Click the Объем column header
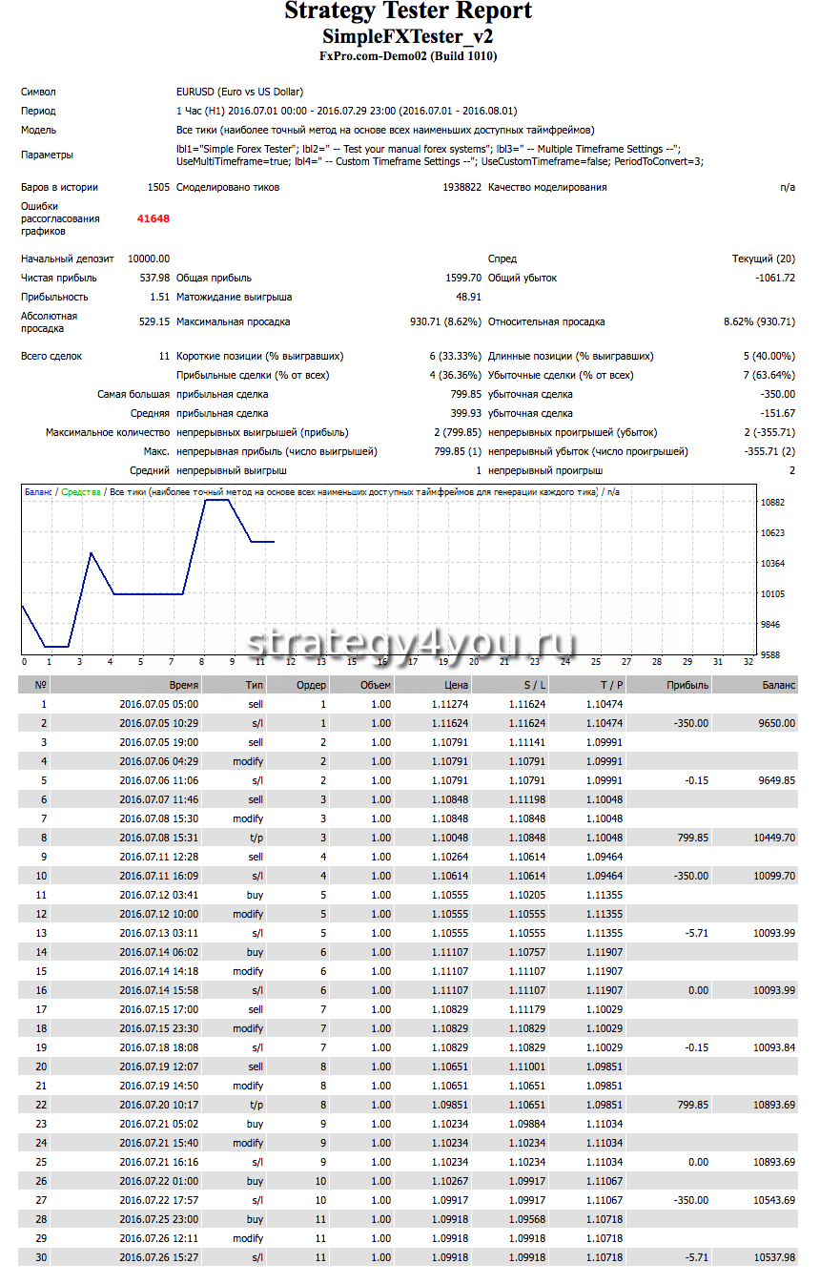Image resolution: width=820 pixels, height=1284 pixels. click(375, 685)
